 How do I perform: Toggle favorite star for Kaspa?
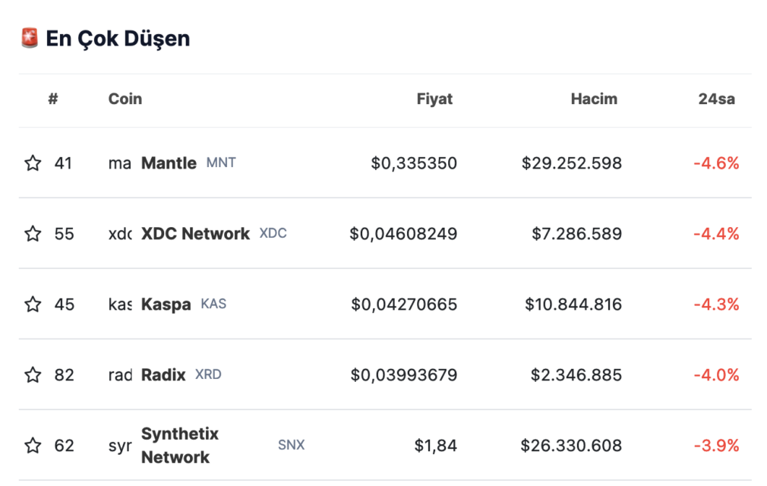33,304
